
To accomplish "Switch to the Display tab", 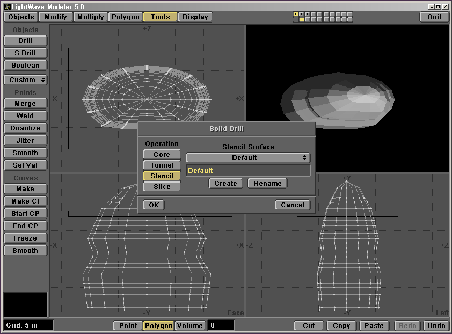I will pos(195,17).
